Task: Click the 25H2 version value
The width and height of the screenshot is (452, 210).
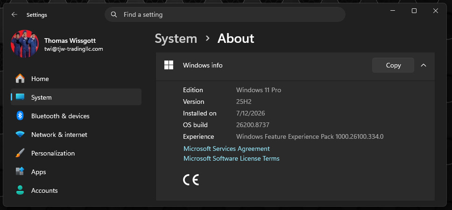Action: tap(244, 102)
